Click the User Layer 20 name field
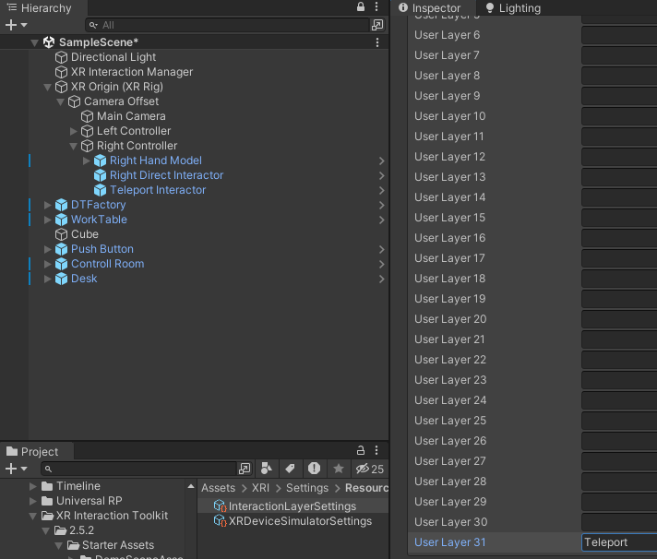The width and height of the screenshot is (657, 559). click(x=619, y=319)
